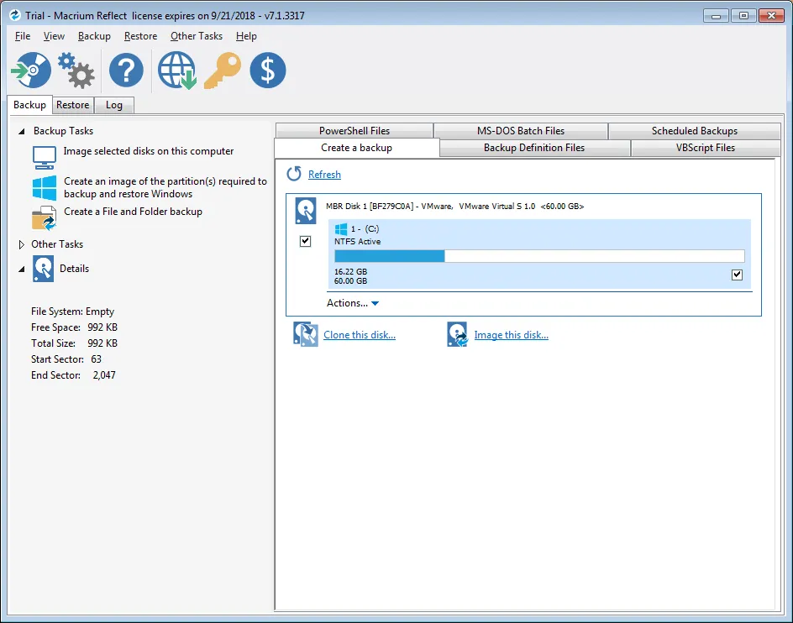Switch to the Restore tab
Image resolution: width=793 pixels, height=623 pixels.
point(73,105)
